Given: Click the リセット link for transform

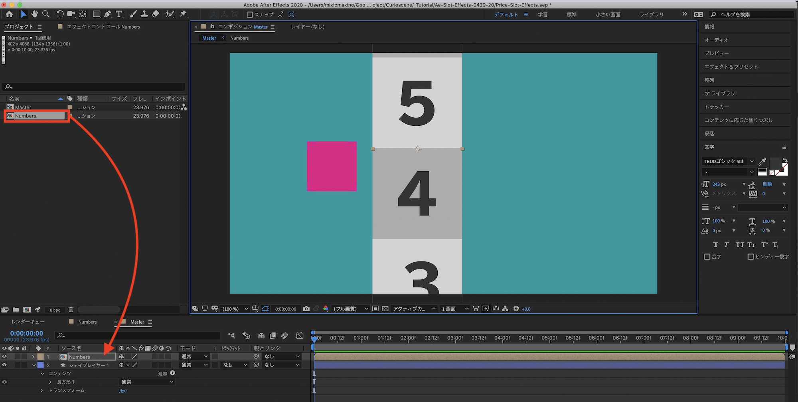Looking at the screenshot, I should [x=122, y=391].
